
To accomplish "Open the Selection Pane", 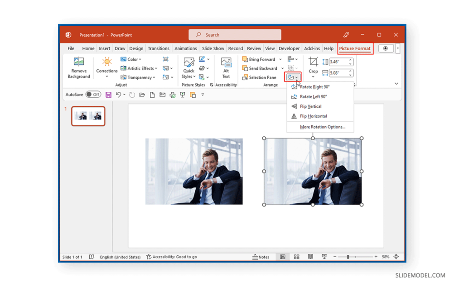I will point(259,77).
